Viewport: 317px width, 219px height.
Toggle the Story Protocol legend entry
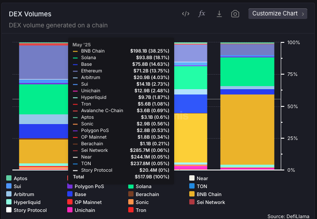(x=27, y=210)
